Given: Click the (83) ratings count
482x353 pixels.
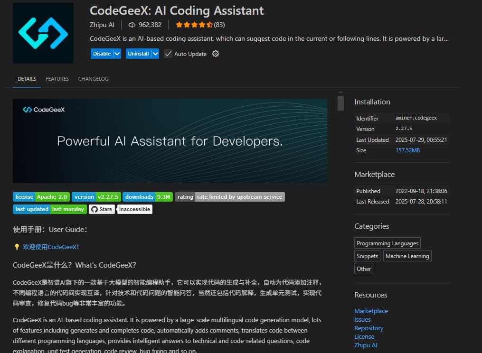Looking at the screenshot, I should (219, 25).
